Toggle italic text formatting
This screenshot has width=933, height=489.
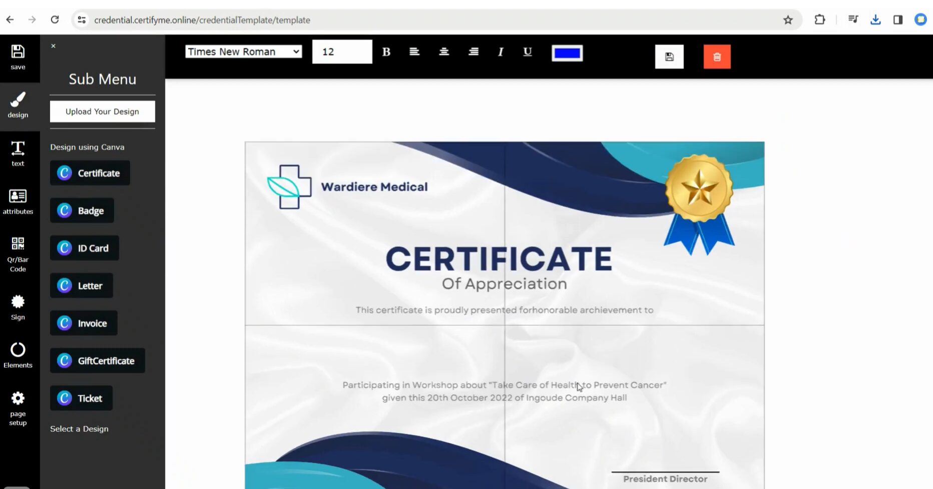coord(500,52)
